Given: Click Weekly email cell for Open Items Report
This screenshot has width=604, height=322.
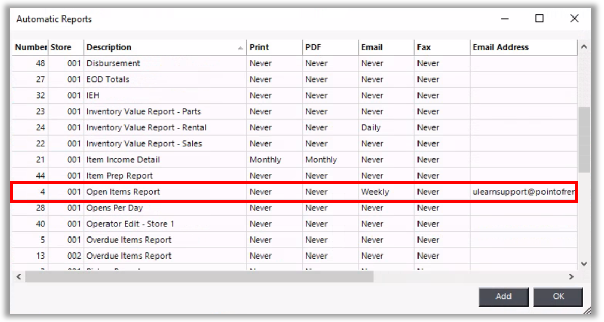Looking at the screenshot, I should click(x=375, y=192).
